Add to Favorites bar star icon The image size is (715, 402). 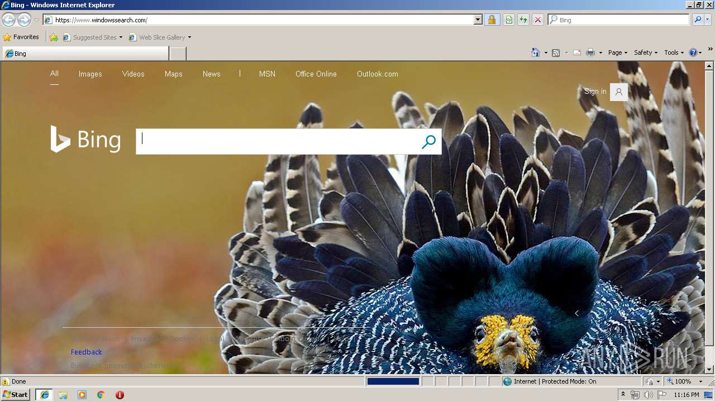[54, 37]
